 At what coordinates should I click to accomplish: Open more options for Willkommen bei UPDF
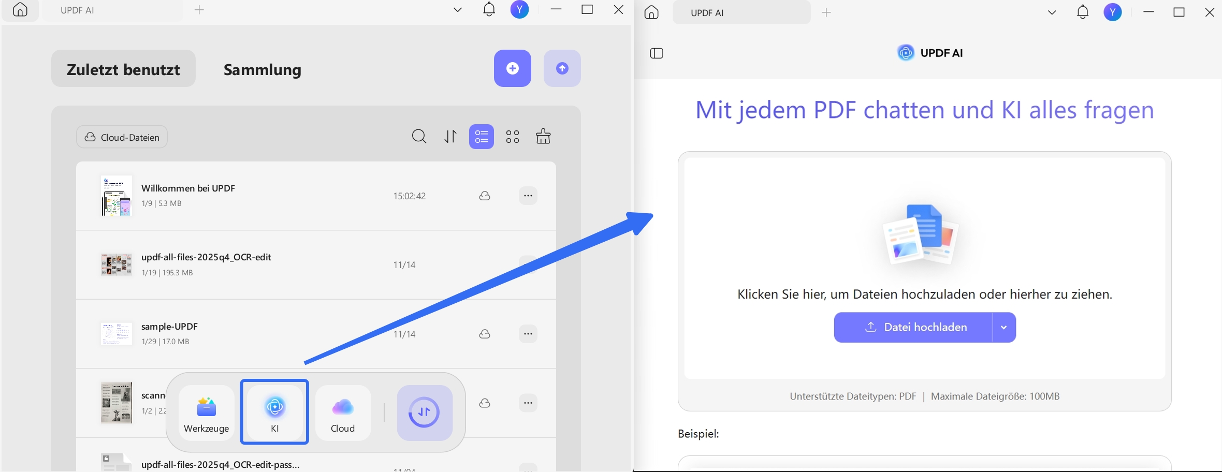(528, 196)
